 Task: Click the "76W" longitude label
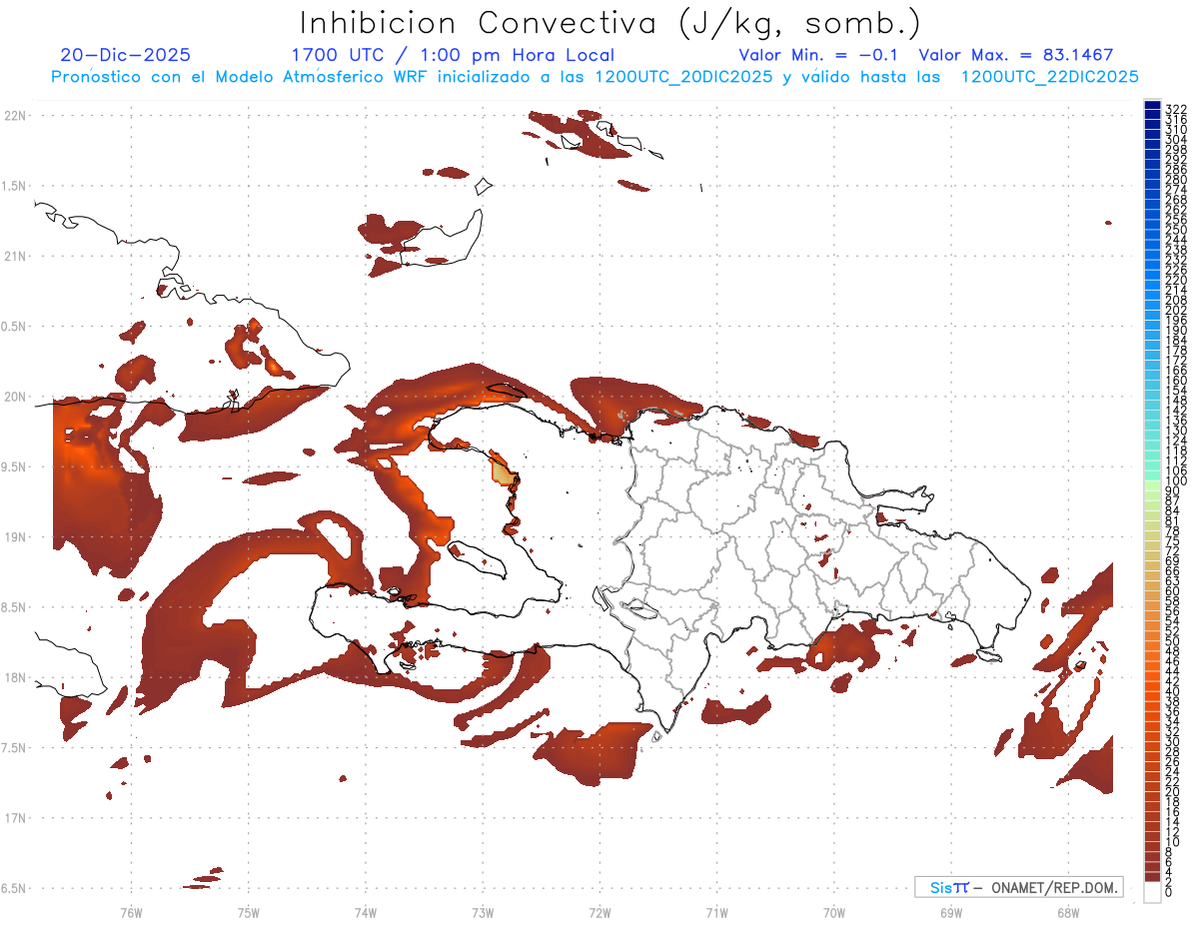pyautogui.click(x=131, y=912)
